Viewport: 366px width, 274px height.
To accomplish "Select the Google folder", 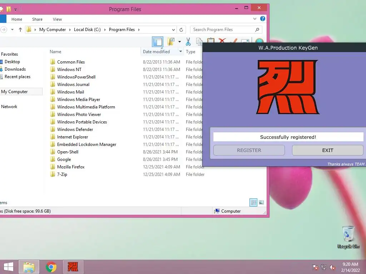I will 64,159.
